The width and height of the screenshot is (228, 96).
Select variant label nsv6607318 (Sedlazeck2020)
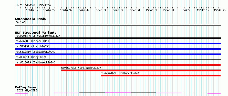81,68
